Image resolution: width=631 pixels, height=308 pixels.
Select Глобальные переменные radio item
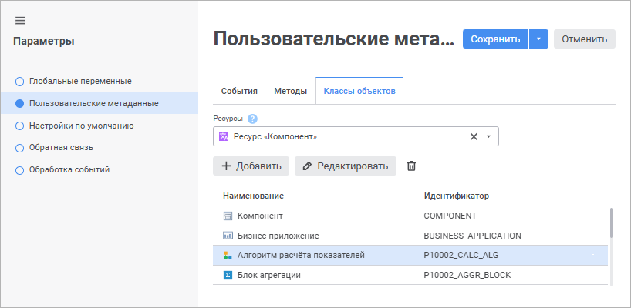point(19,82)
